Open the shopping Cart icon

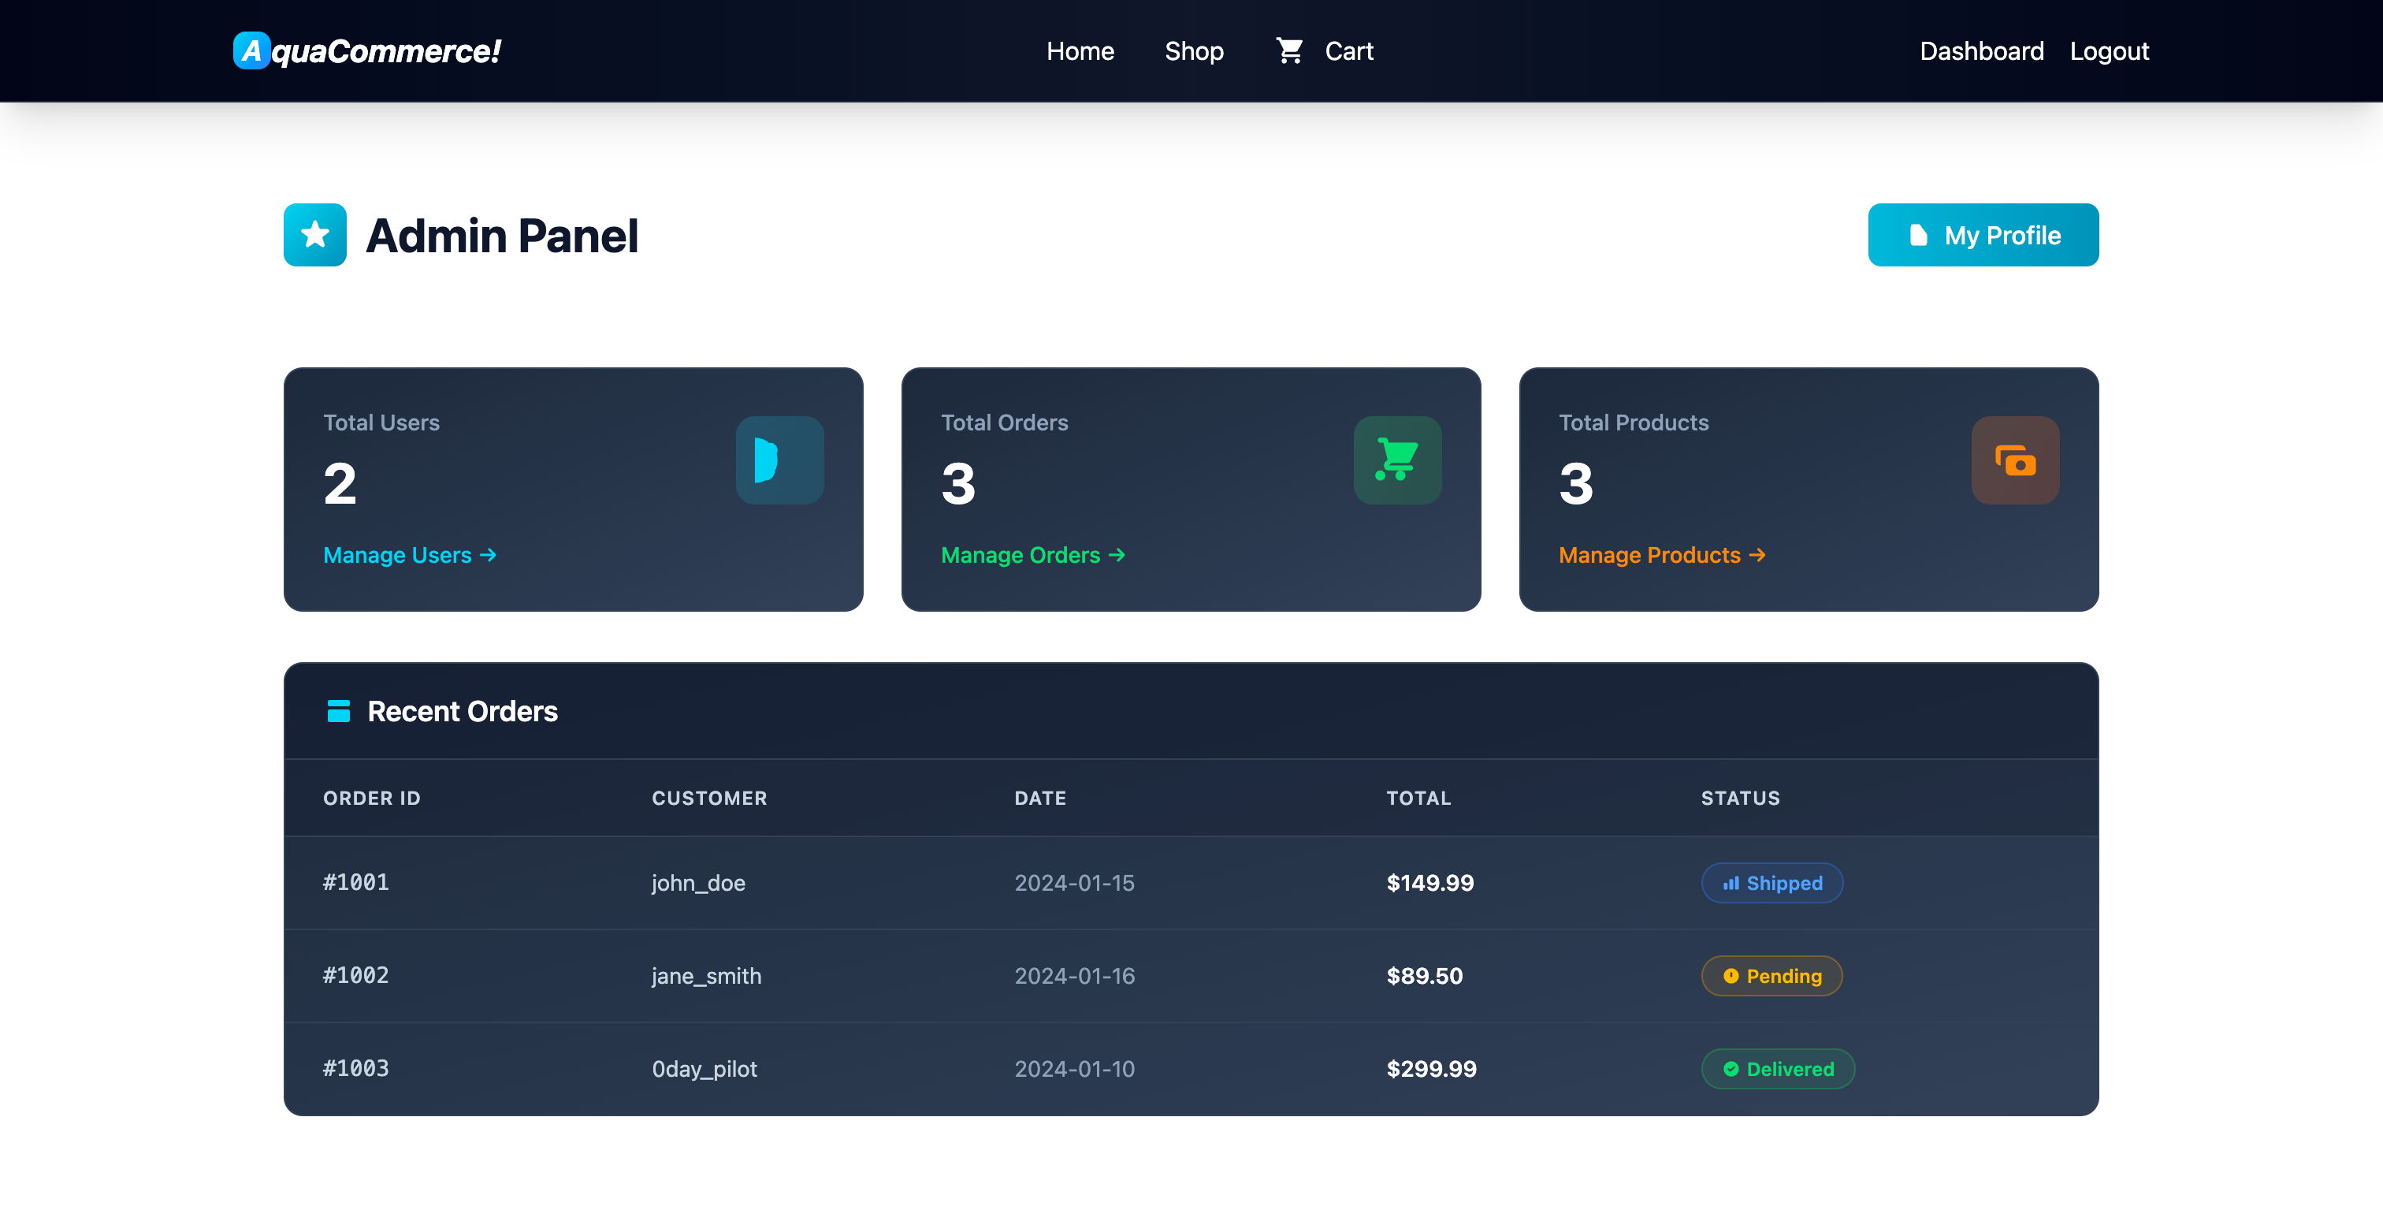coord(1289,51)
